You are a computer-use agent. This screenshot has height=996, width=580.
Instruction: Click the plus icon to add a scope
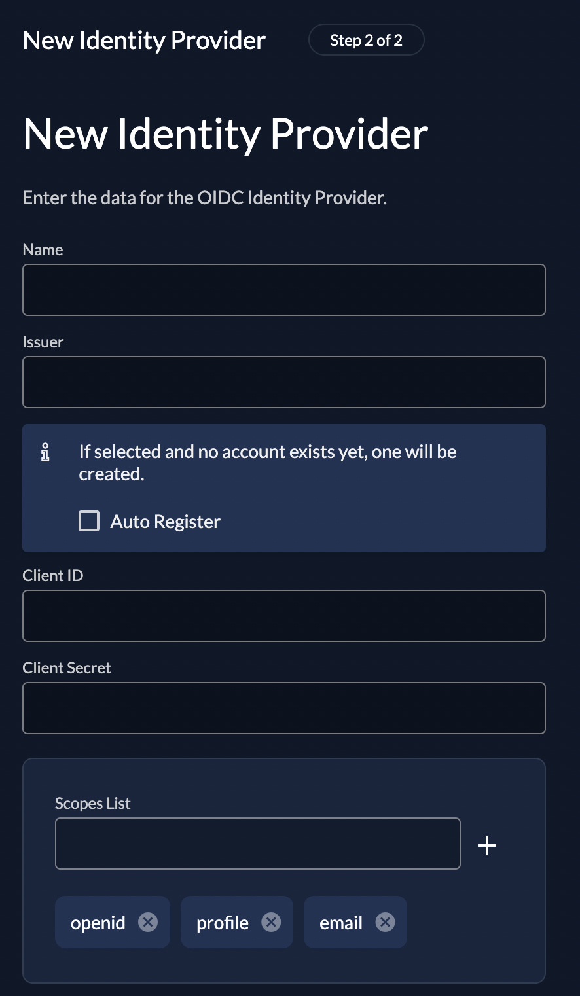[x=487, y=845]
